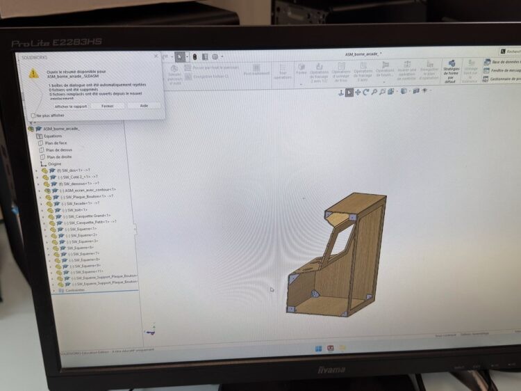Click the 'Afficher le rapport' button

[x=71, y=106]
